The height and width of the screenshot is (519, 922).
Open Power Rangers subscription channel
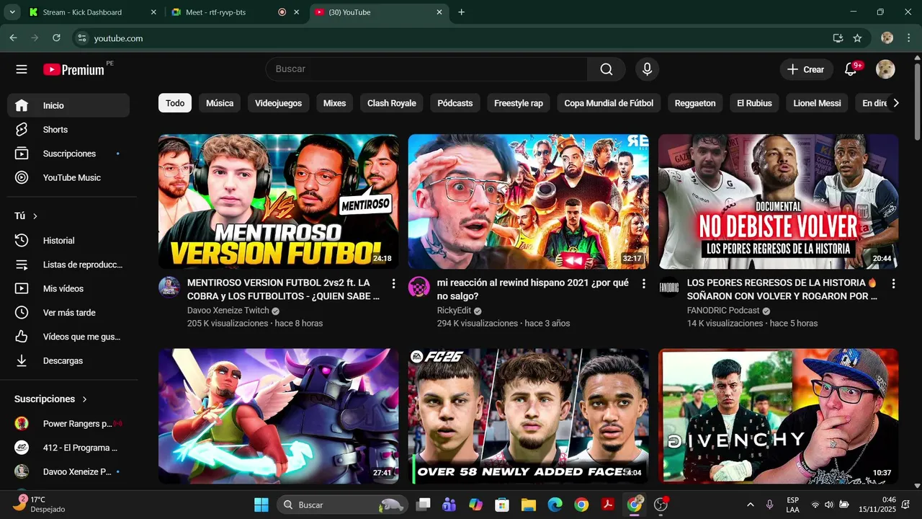click(x=69, y=424)
